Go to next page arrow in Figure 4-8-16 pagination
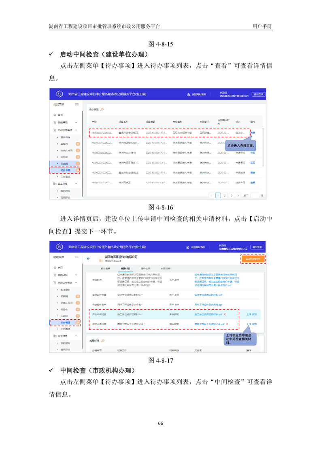The width and height of the screenshot is (321, 454). [238, 195]
